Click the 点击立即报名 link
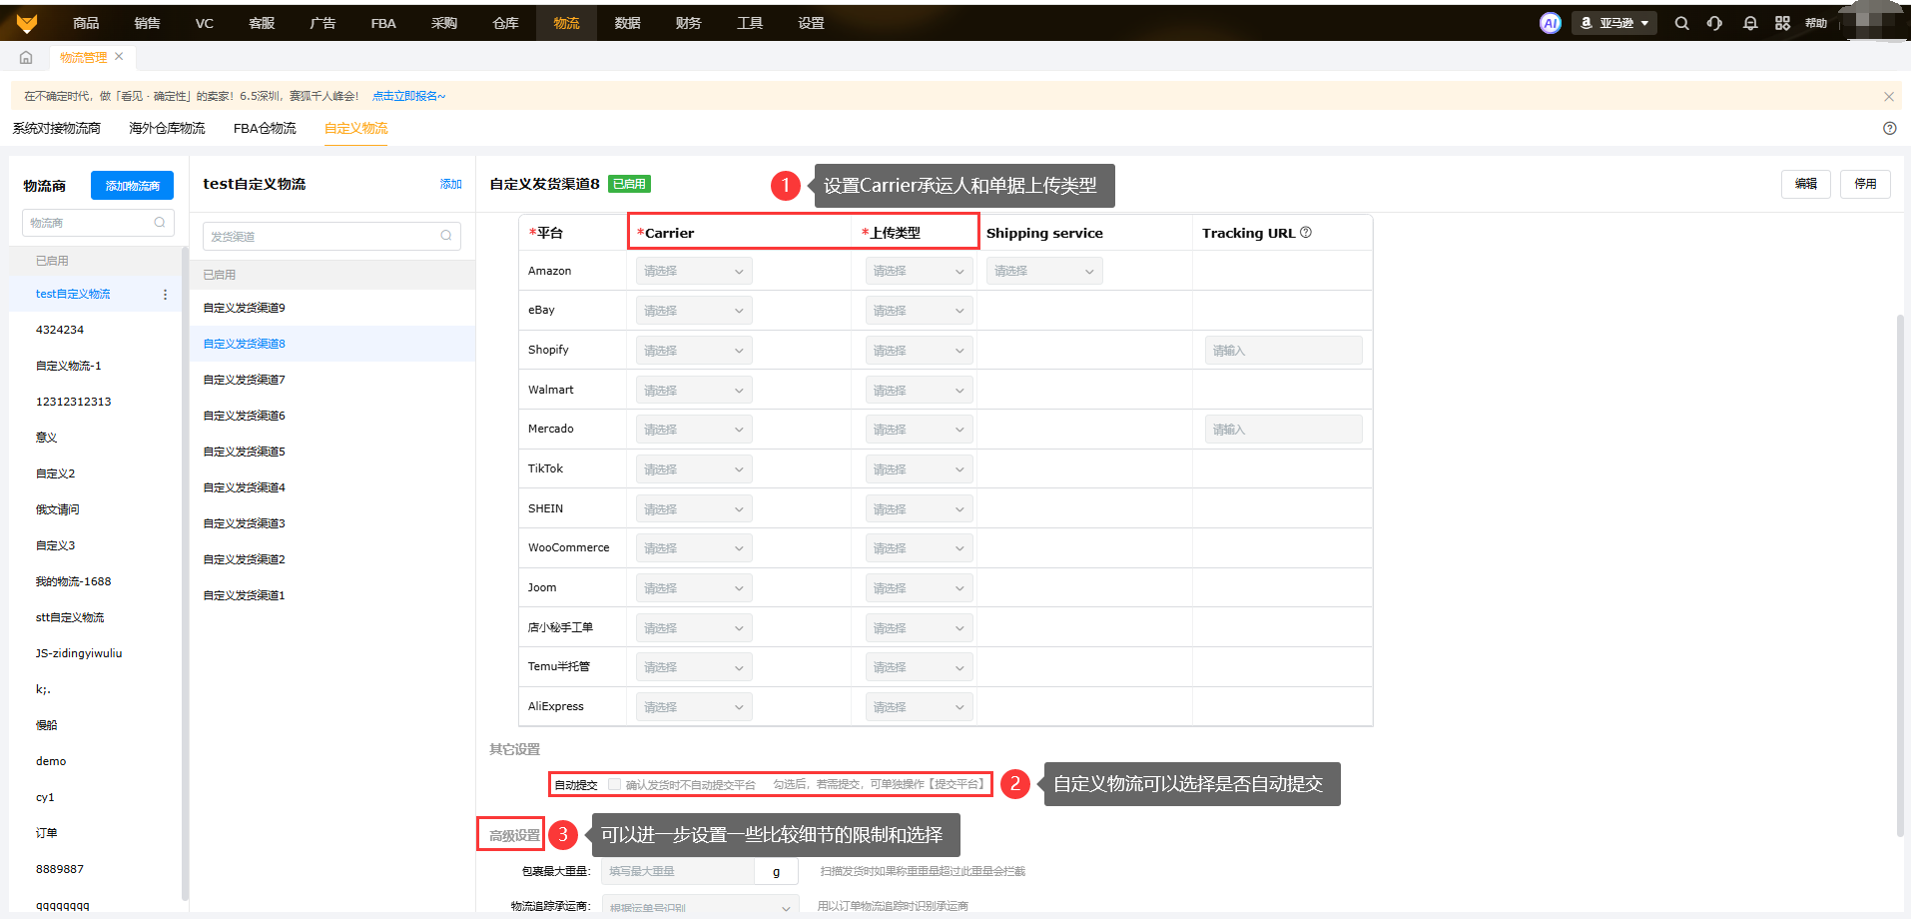The image size is (1911, 919). tap(408, 97)
